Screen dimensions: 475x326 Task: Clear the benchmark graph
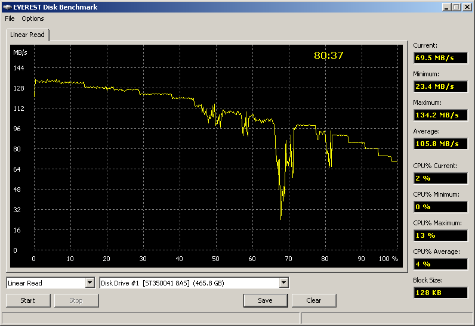(x=314, y=300)
